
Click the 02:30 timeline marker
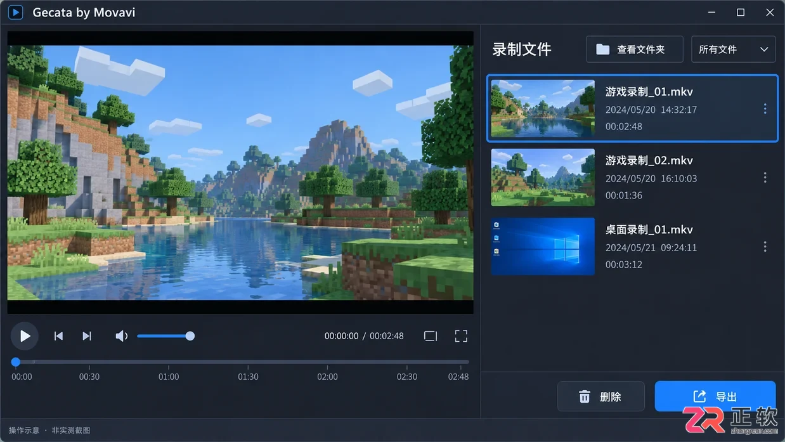(x=406, y=377)
